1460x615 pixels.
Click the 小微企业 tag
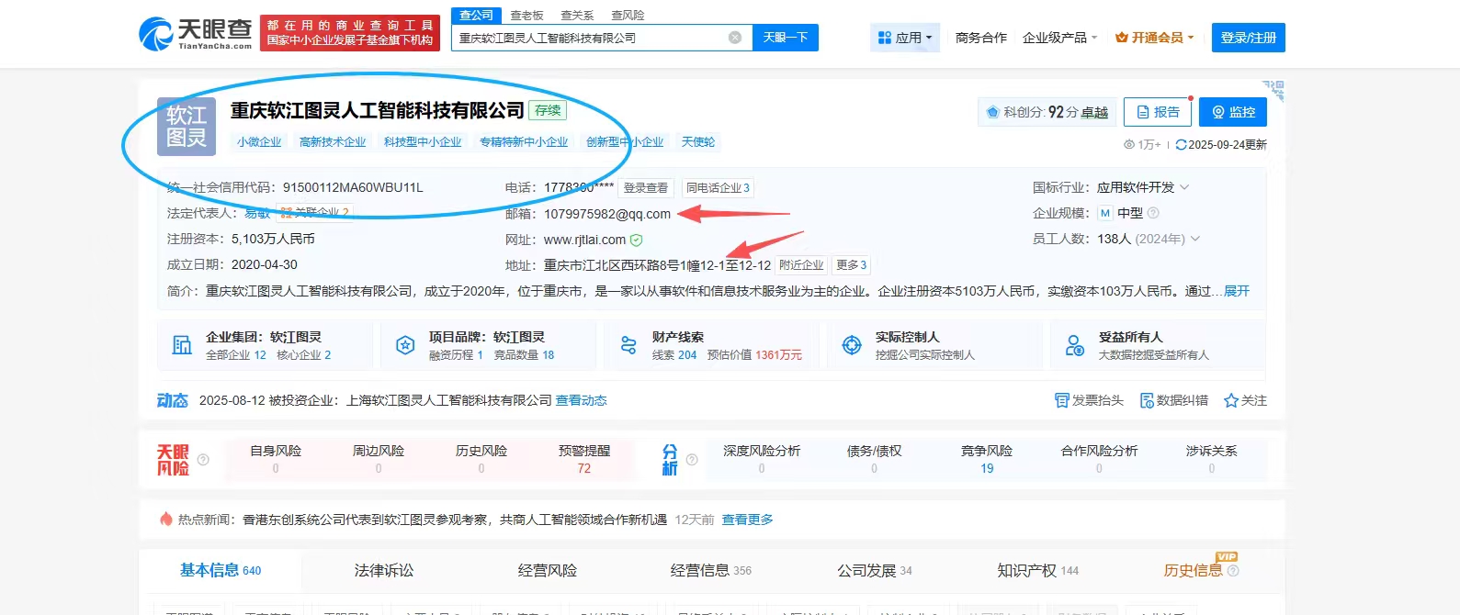click(259, 142)
